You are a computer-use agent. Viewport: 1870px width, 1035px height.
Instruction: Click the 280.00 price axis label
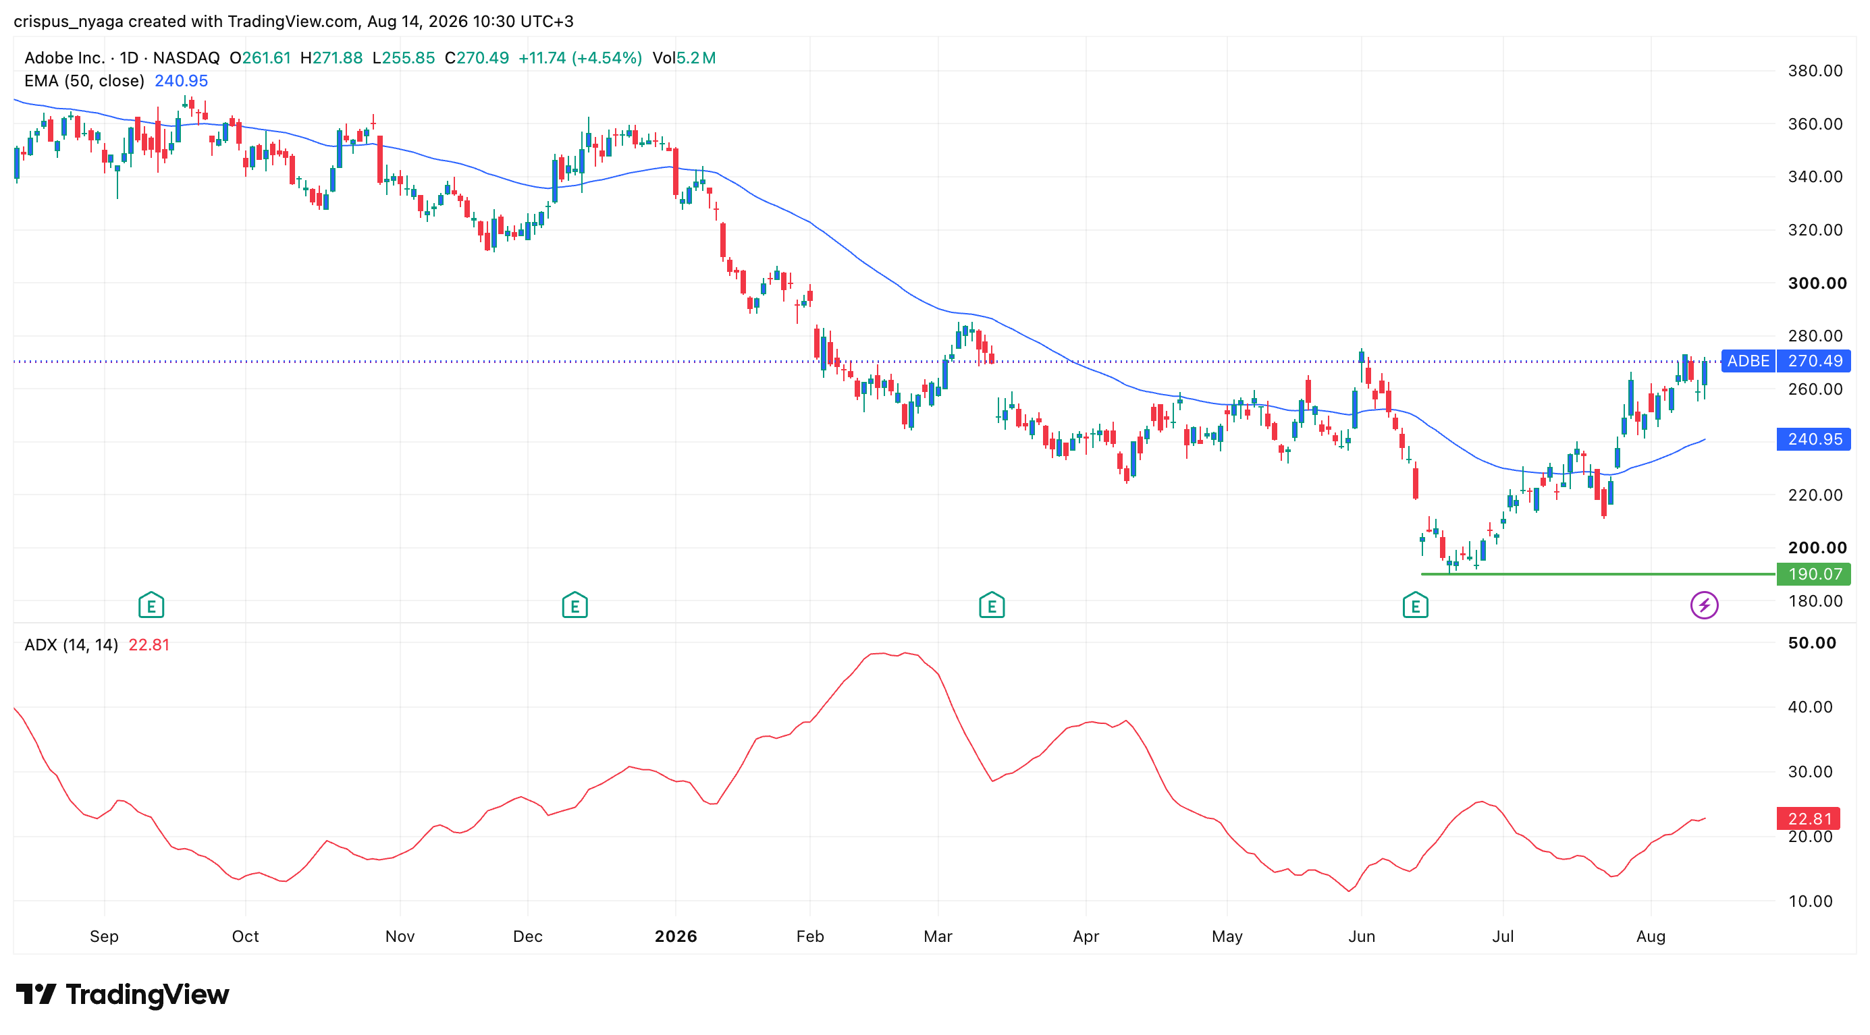coord(1815,336)
